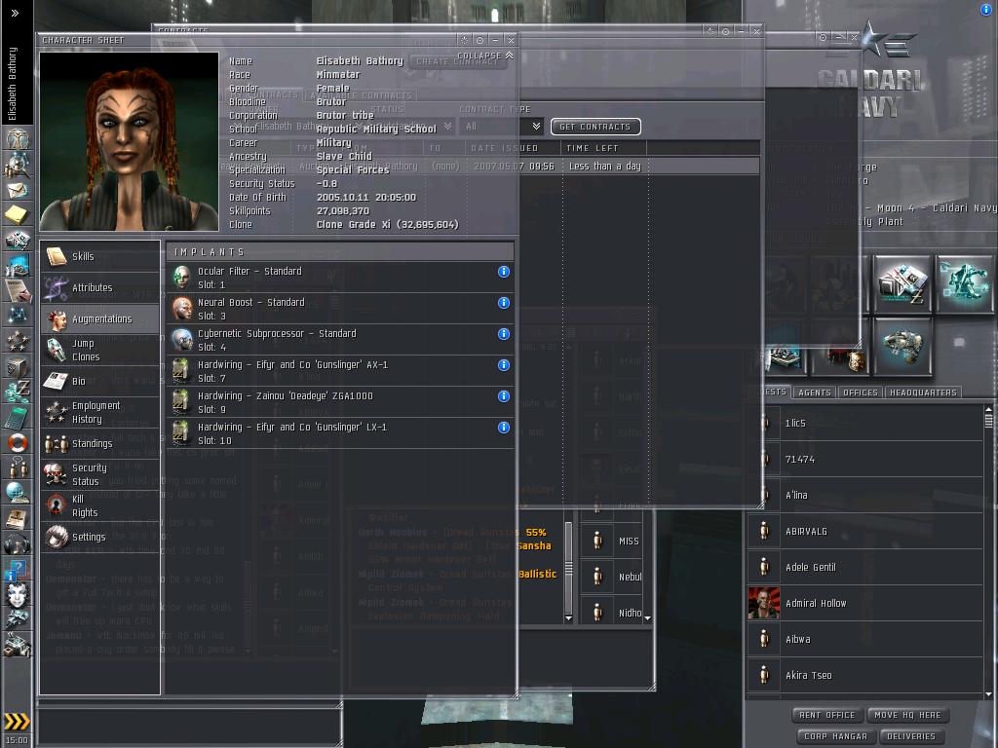Show info for Zainou 'Deadeye' ZGA1000

coord(504,396)
